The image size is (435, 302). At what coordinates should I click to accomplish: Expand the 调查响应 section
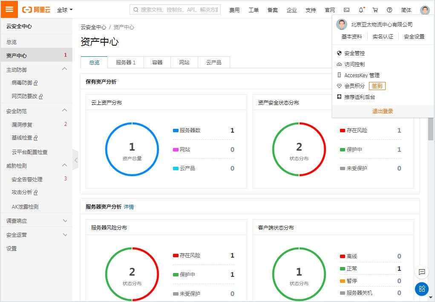[x=65, y=221]
